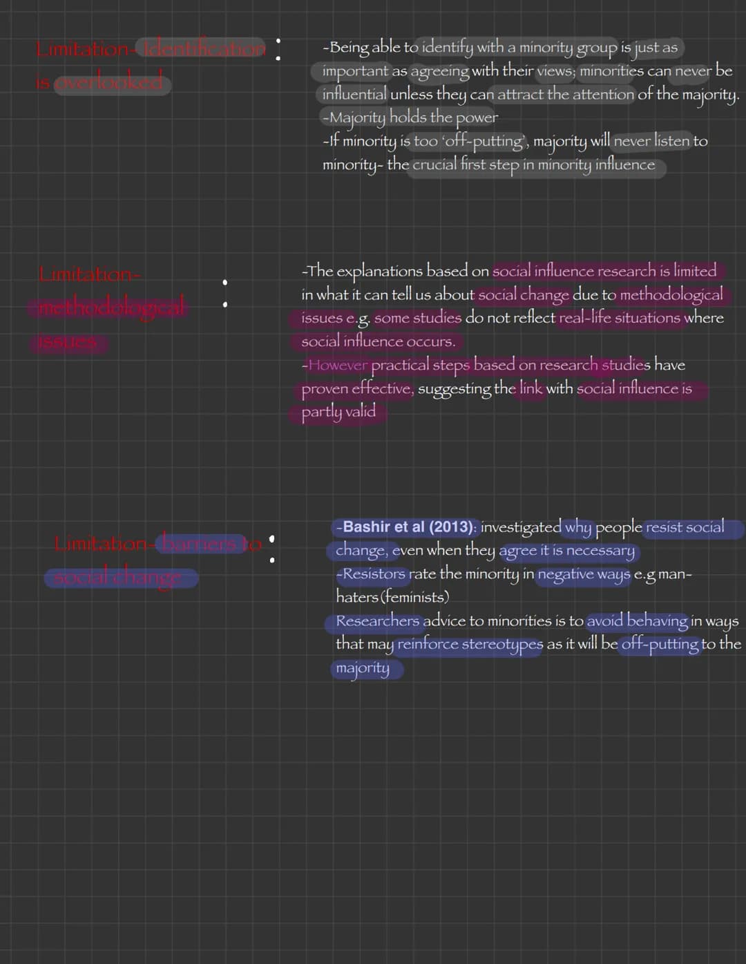
Task: Click the highlighted phrase 'reinforce stereotypes'
Action: (470, 644)
